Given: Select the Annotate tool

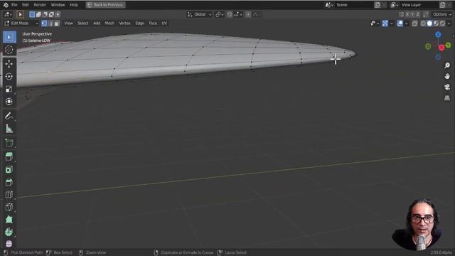Looking at the screenshot, I should tap(9, 116).
